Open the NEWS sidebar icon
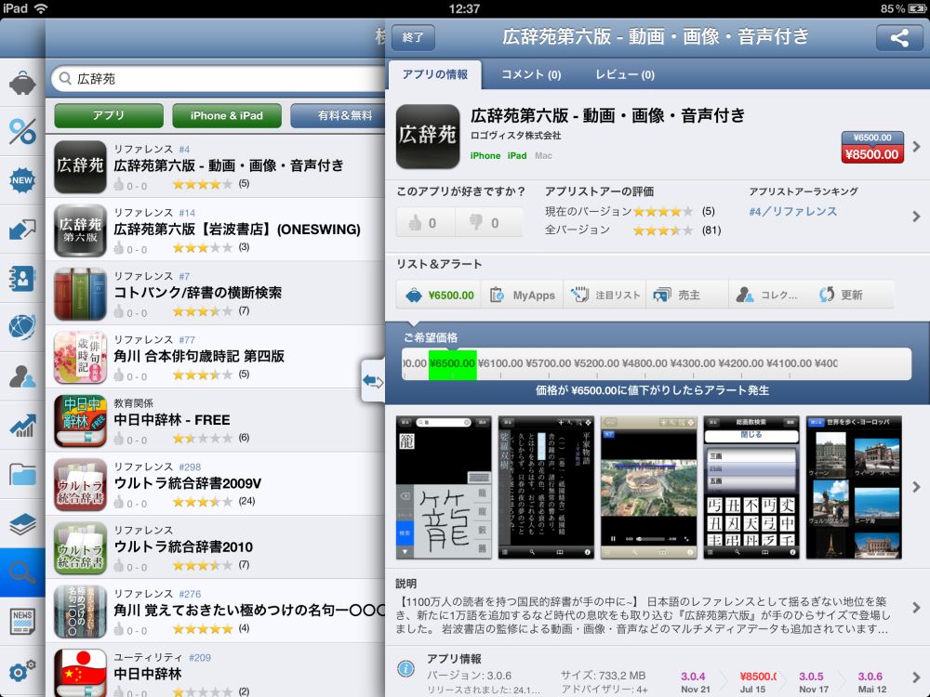Viewport: 930px width, 697px height. pyautogui.click(x=22, y=622)
